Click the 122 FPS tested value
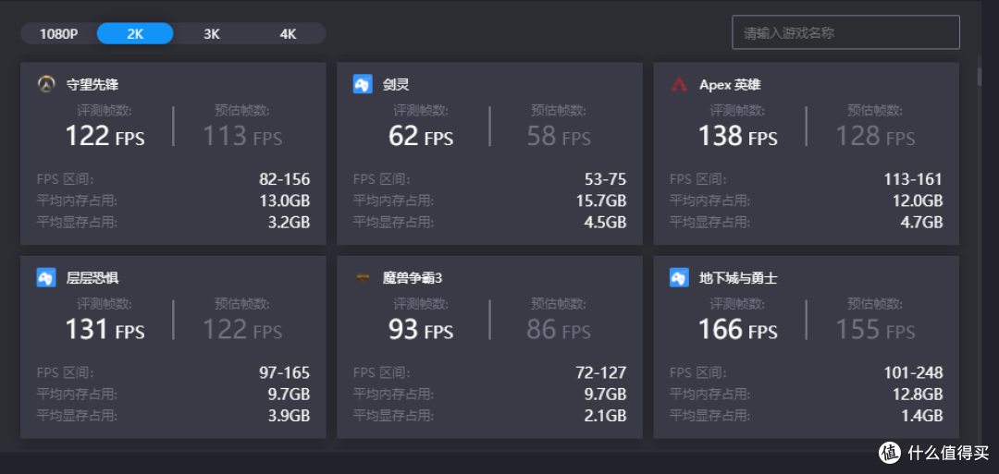Viewport: 999px width, 474px height. [x=105, y=136]
